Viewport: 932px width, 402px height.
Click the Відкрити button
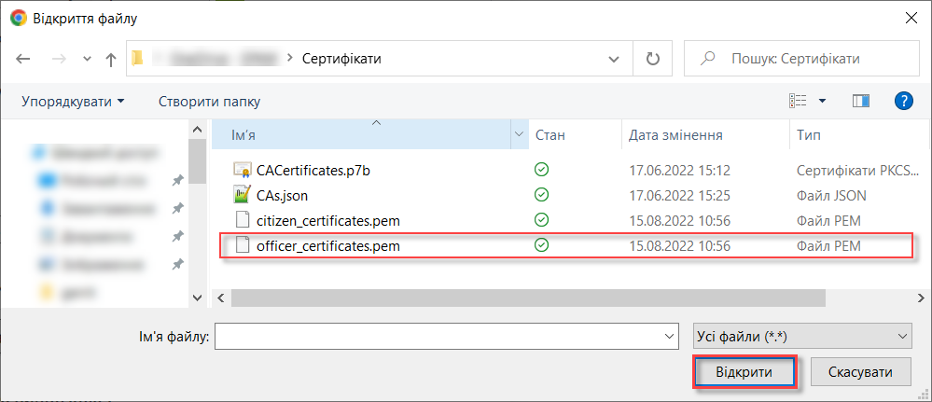point(744,373)
